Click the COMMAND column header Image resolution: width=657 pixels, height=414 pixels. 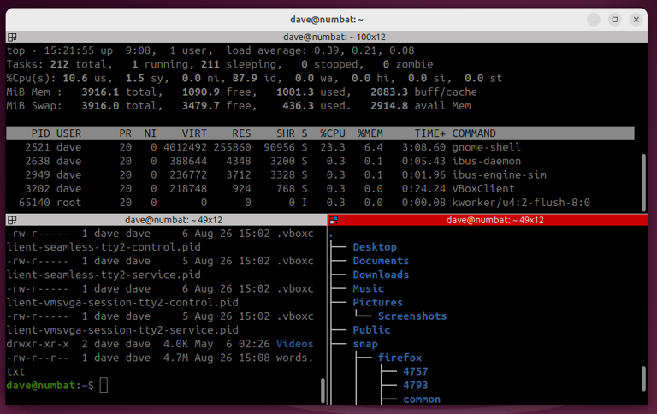(474, 133)
